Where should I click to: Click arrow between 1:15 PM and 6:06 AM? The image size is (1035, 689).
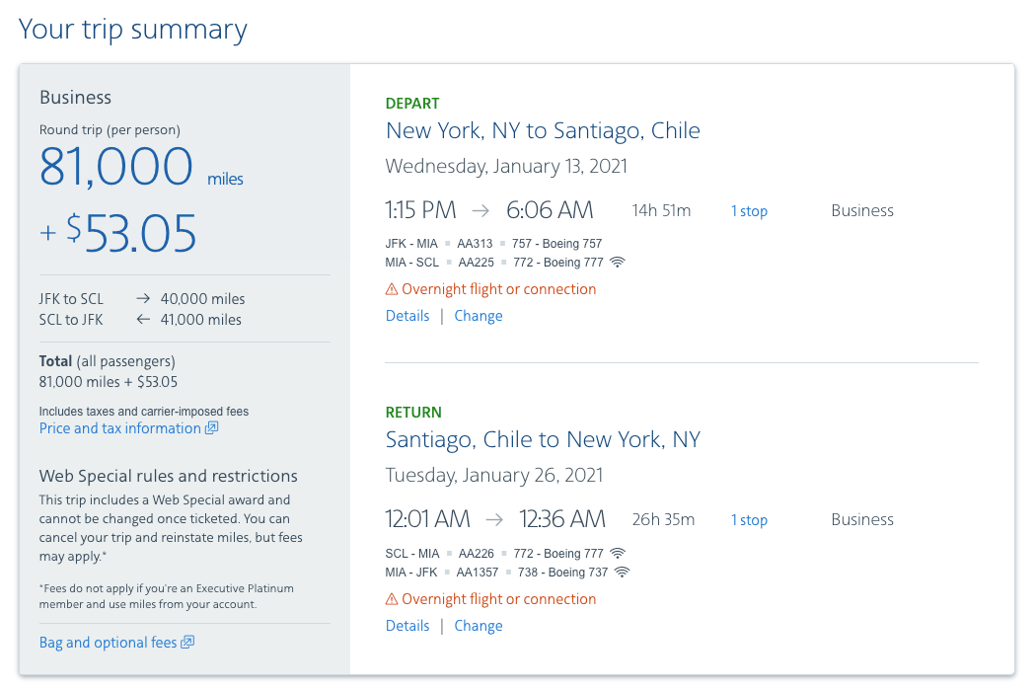(481, 210)
